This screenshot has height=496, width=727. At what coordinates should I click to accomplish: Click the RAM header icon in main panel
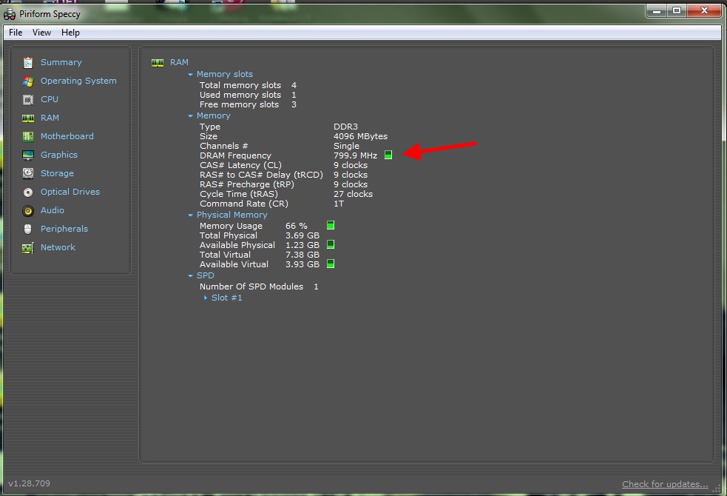158,63
